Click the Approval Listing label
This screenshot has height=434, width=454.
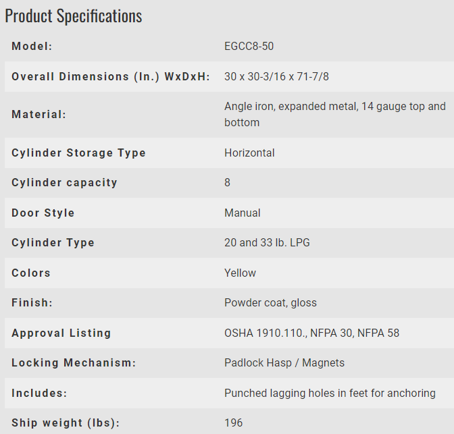[61, 333]
